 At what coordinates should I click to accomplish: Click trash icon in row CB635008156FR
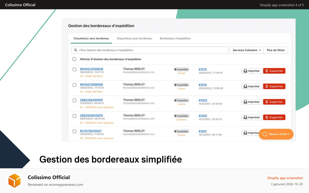click(x=267, y=117)
